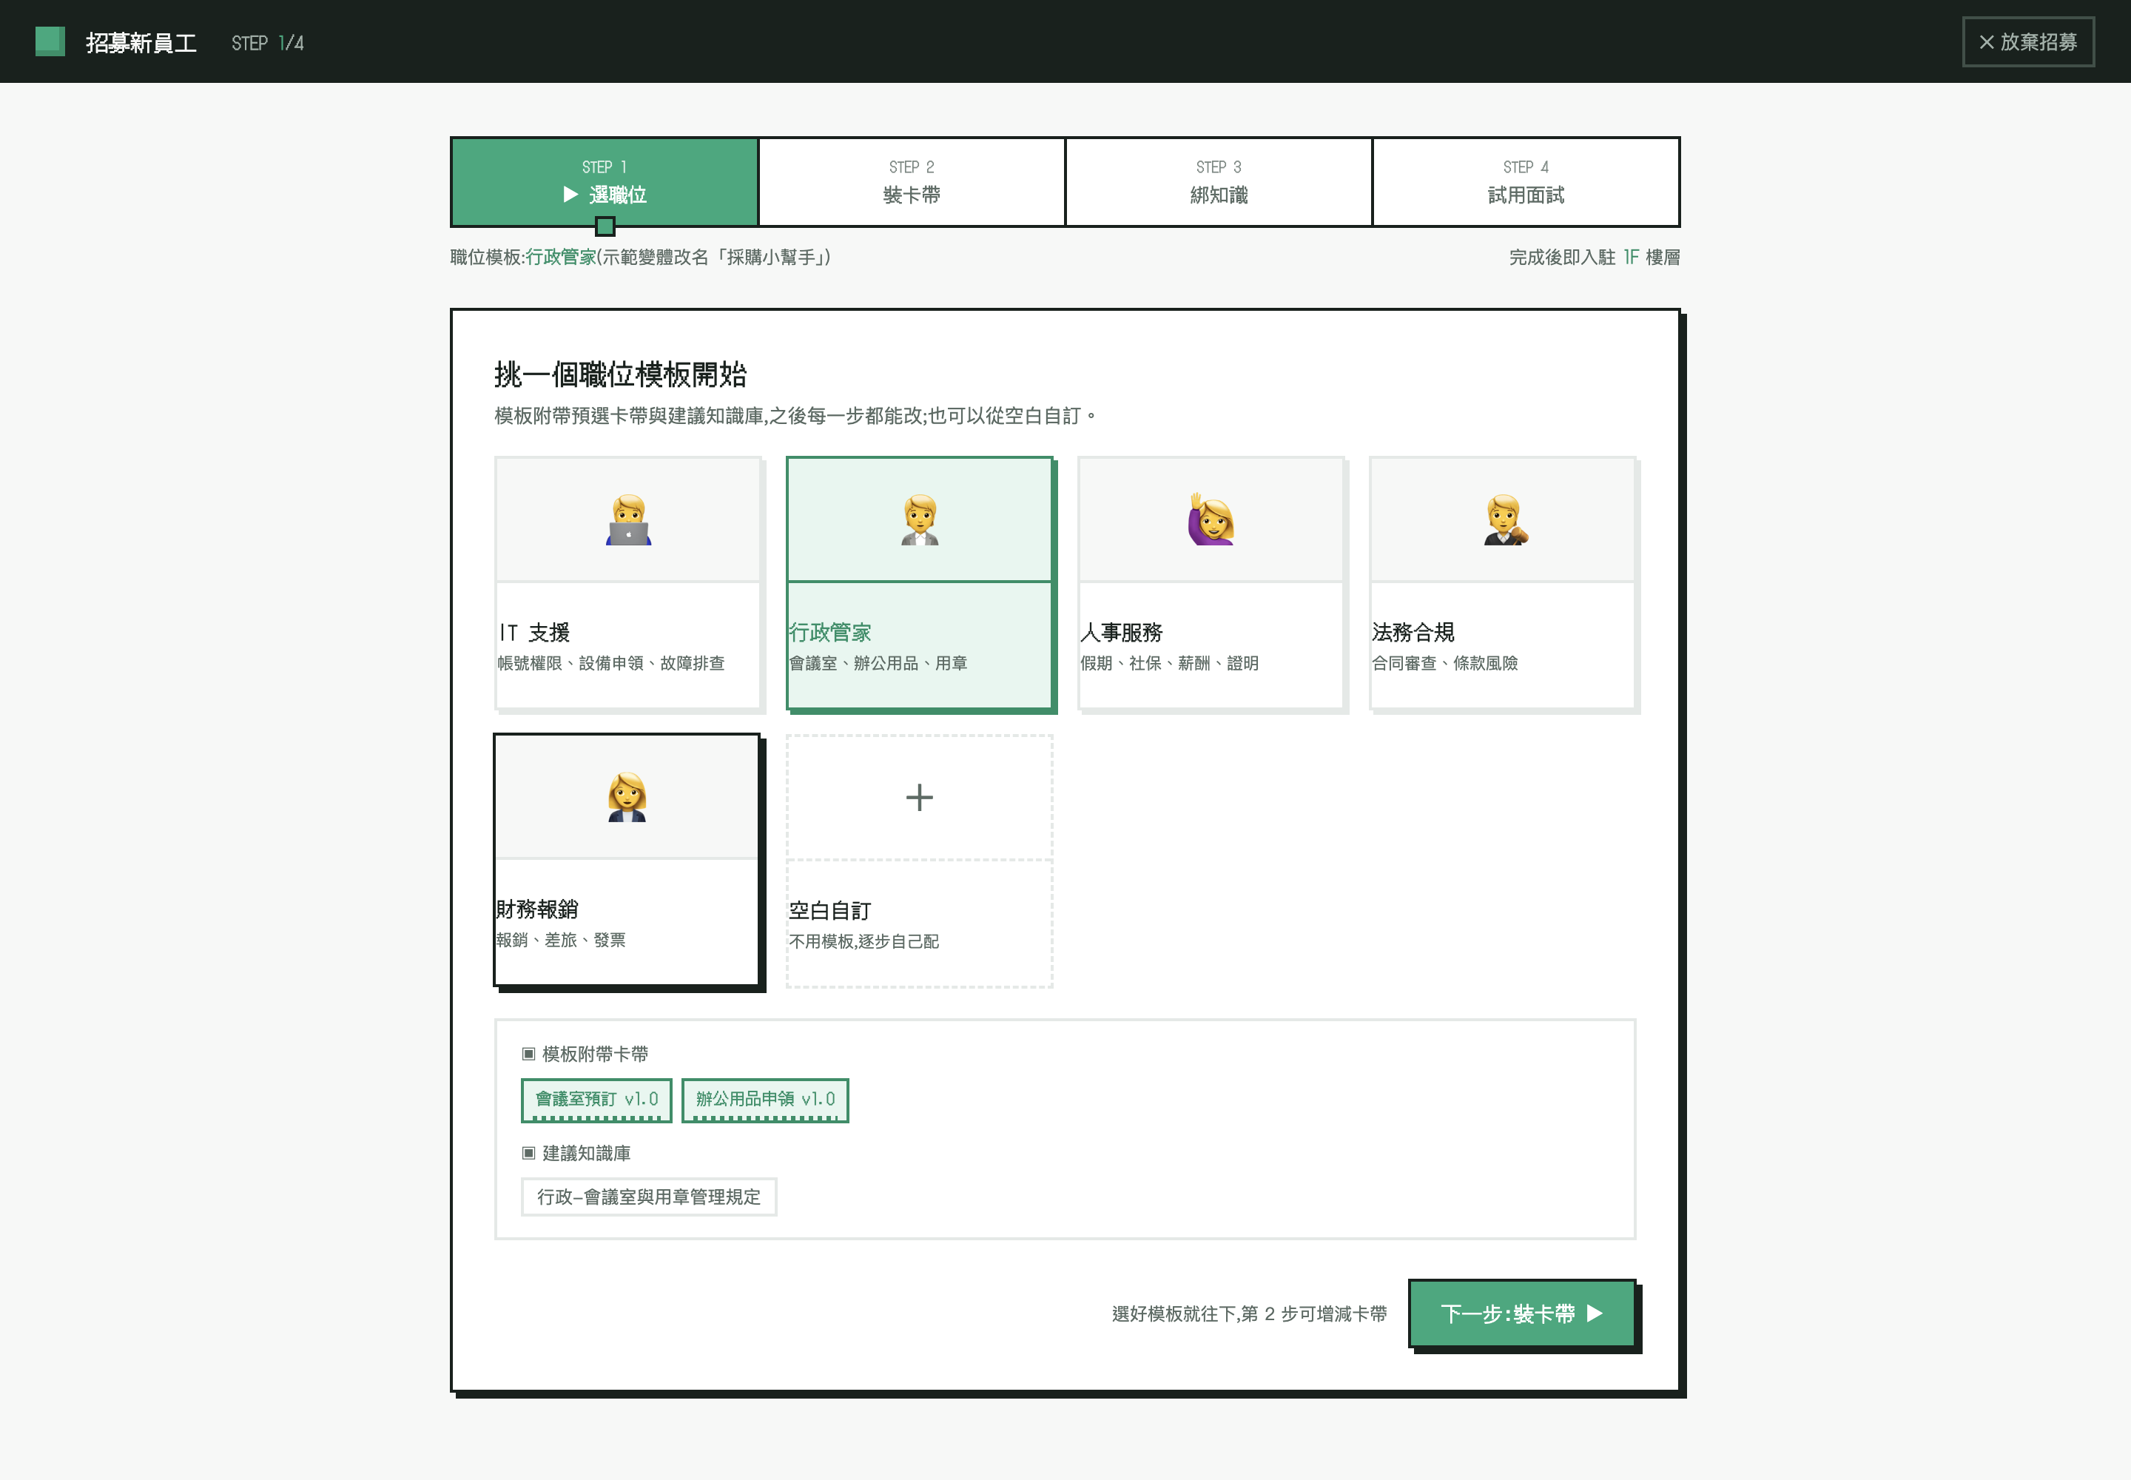
Task: Click the 挑一個職位模板開始 heading
Action: 620,374
